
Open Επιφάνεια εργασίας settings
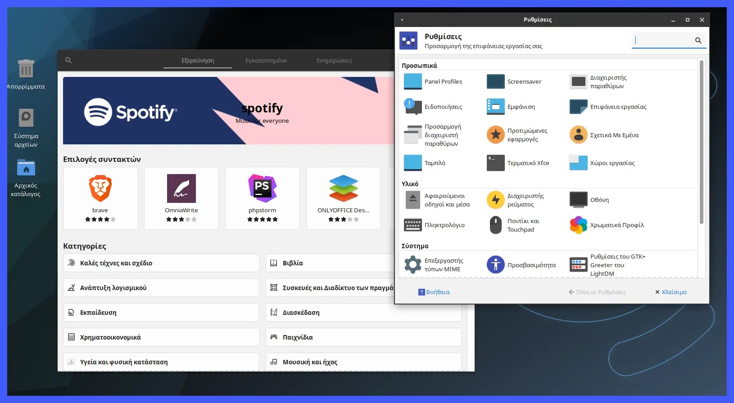point(608,107)
